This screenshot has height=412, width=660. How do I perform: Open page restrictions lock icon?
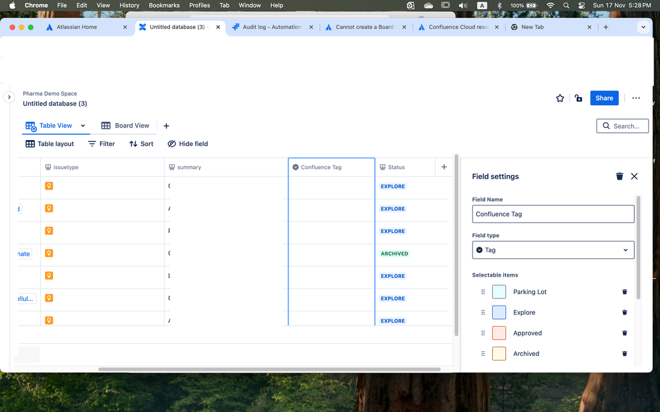[579, 98]
